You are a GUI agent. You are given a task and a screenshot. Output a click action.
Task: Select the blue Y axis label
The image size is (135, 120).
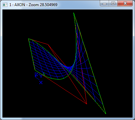pos(41,76)
